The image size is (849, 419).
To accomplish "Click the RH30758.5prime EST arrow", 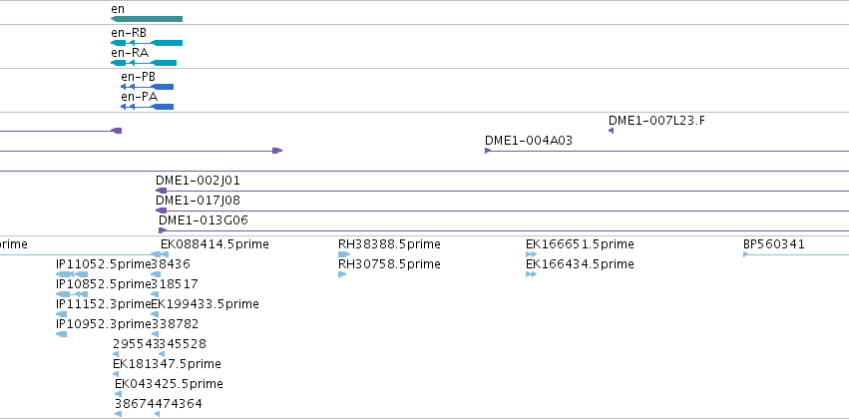I will click(x=342, y=274).
